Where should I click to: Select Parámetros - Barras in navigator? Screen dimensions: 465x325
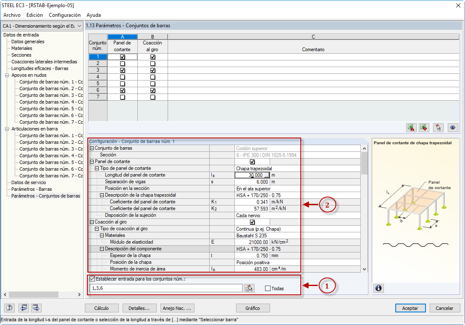click(32, 189)
